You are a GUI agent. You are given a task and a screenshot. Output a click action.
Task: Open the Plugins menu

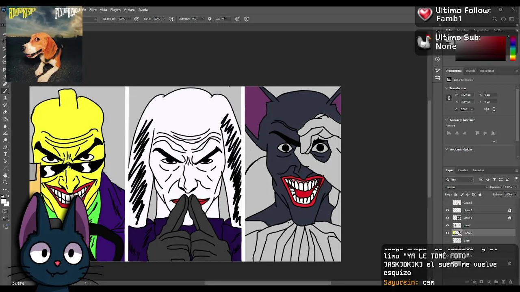pyautogui.click(x=115, y=10)
